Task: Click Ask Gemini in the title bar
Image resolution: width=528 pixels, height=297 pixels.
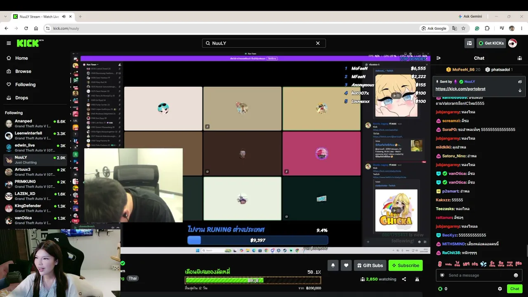Action: [x=470, y=16]
